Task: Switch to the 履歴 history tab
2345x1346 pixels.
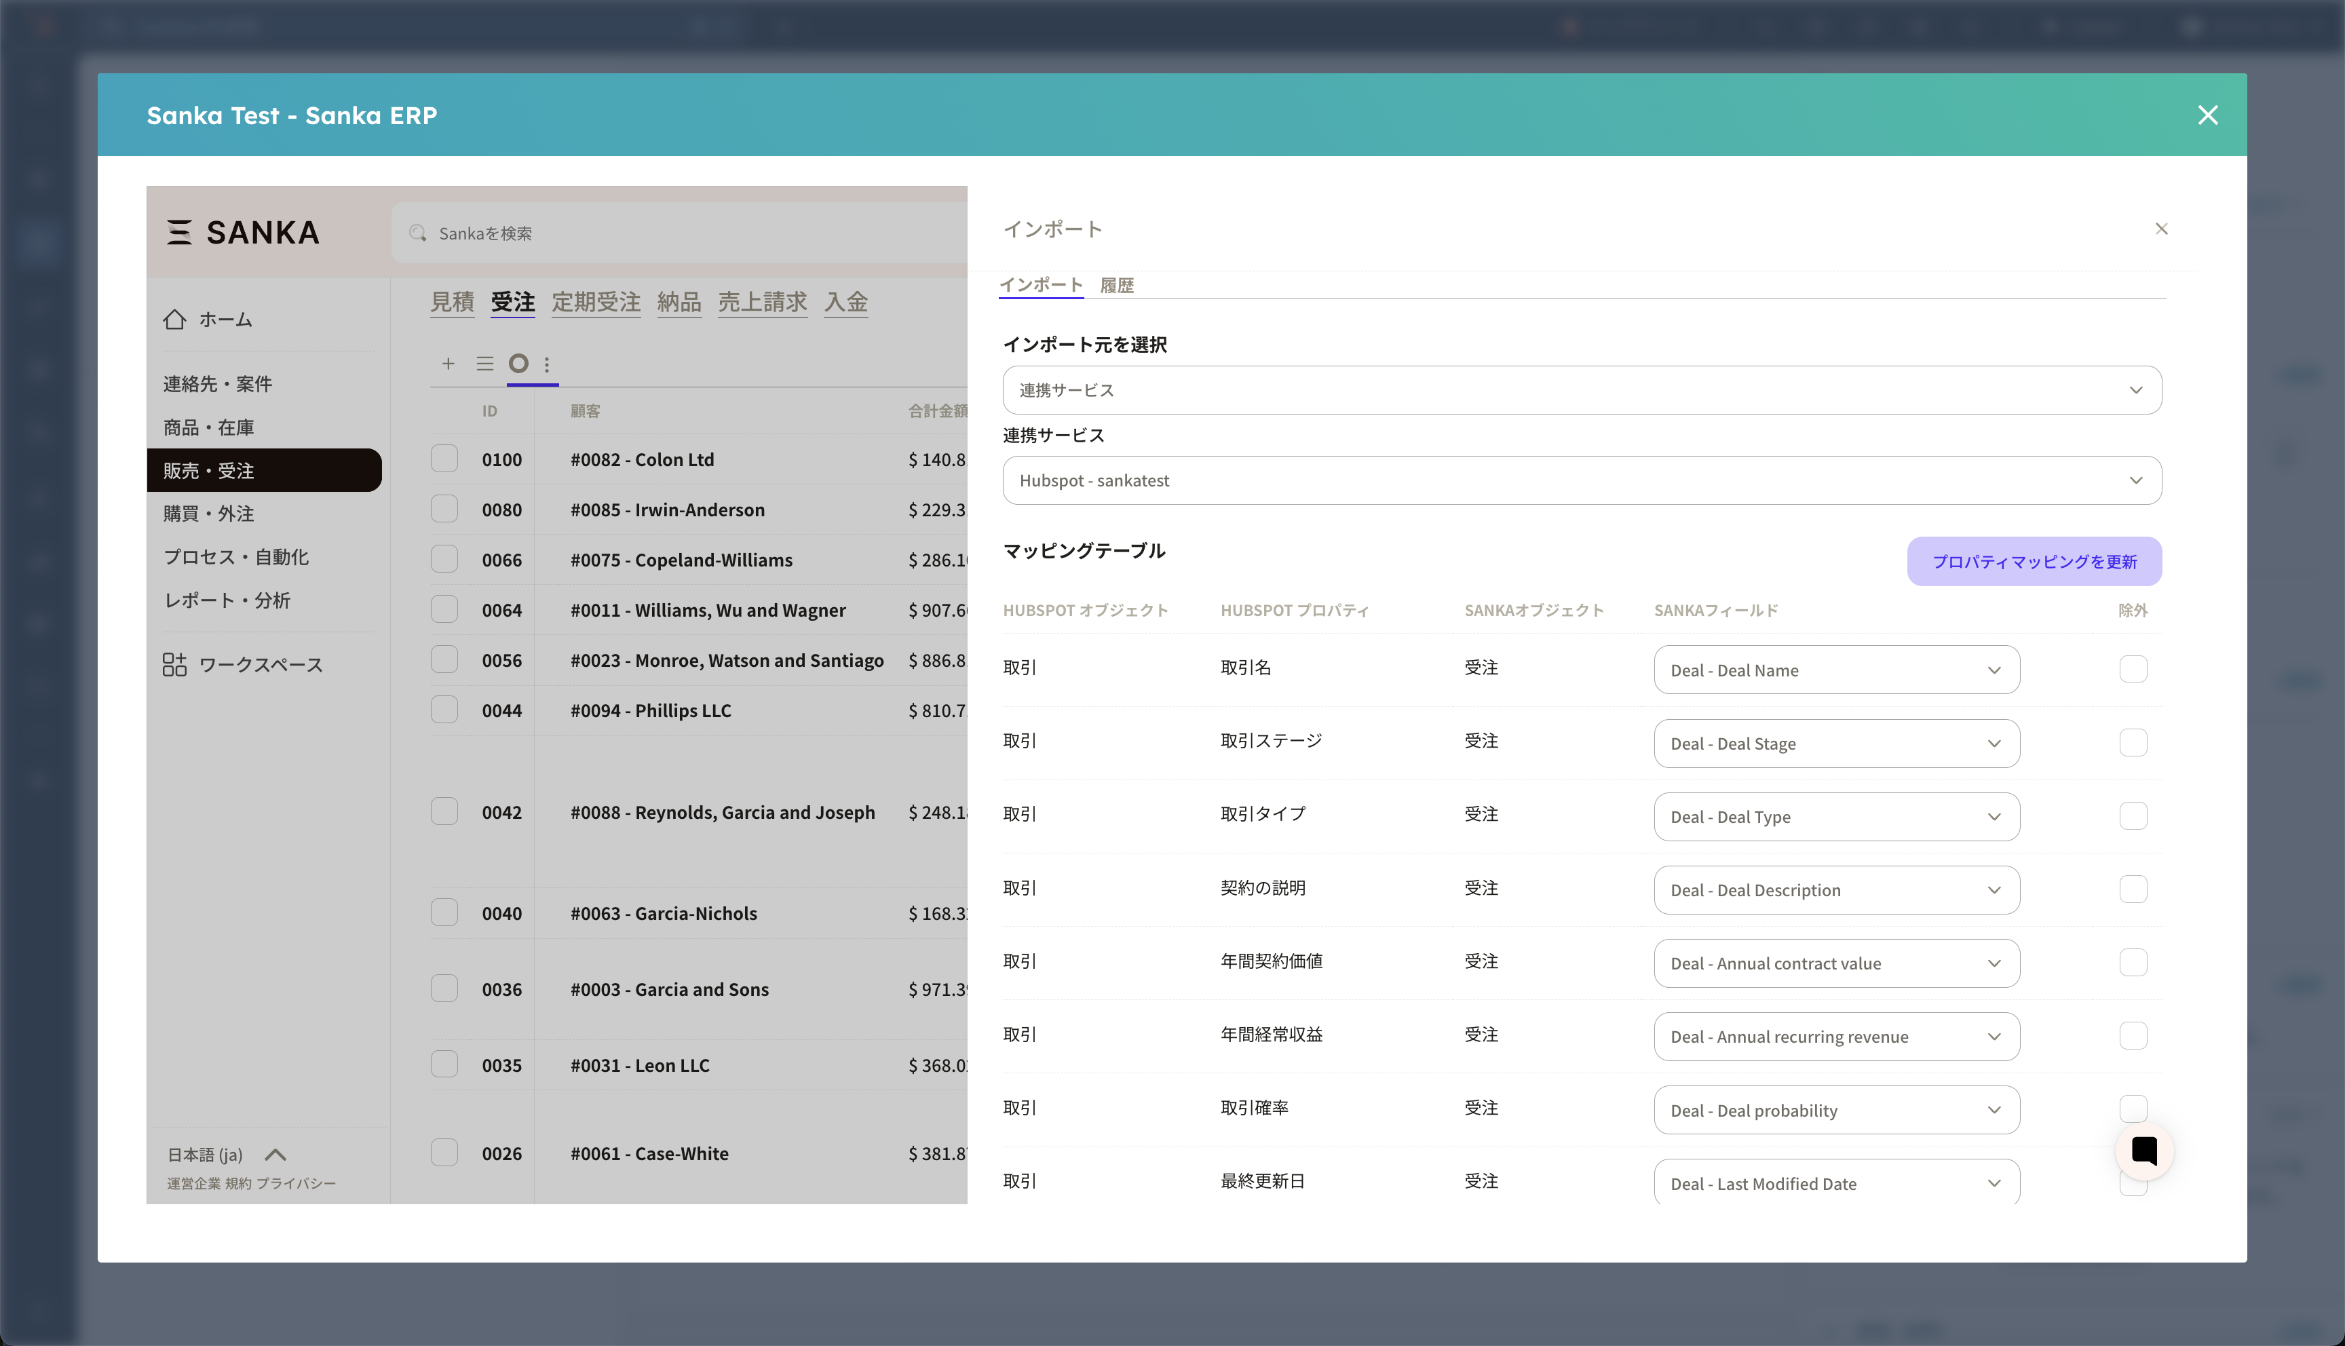Action: coord(1117,286)
